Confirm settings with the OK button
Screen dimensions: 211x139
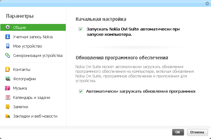coord(178,132)
